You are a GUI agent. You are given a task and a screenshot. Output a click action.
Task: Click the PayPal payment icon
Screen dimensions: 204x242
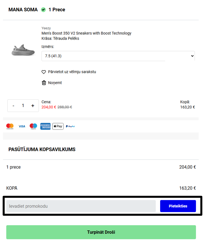[x=70, y=126]
